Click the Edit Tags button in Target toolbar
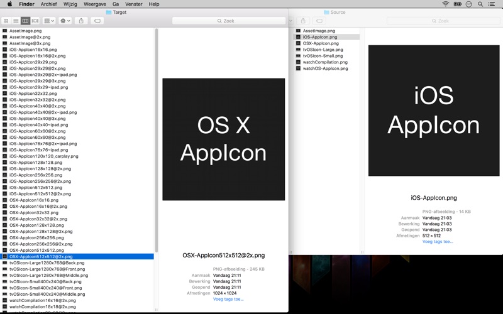Viewport: 503px width, 314px height. pyautogui.click(x=97, y=21)
